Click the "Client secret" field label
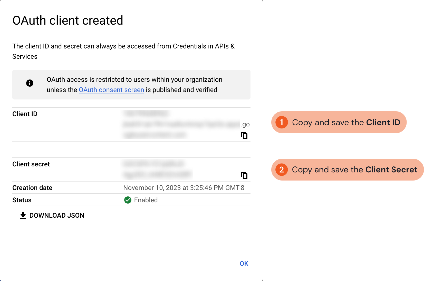 point(31,164)
